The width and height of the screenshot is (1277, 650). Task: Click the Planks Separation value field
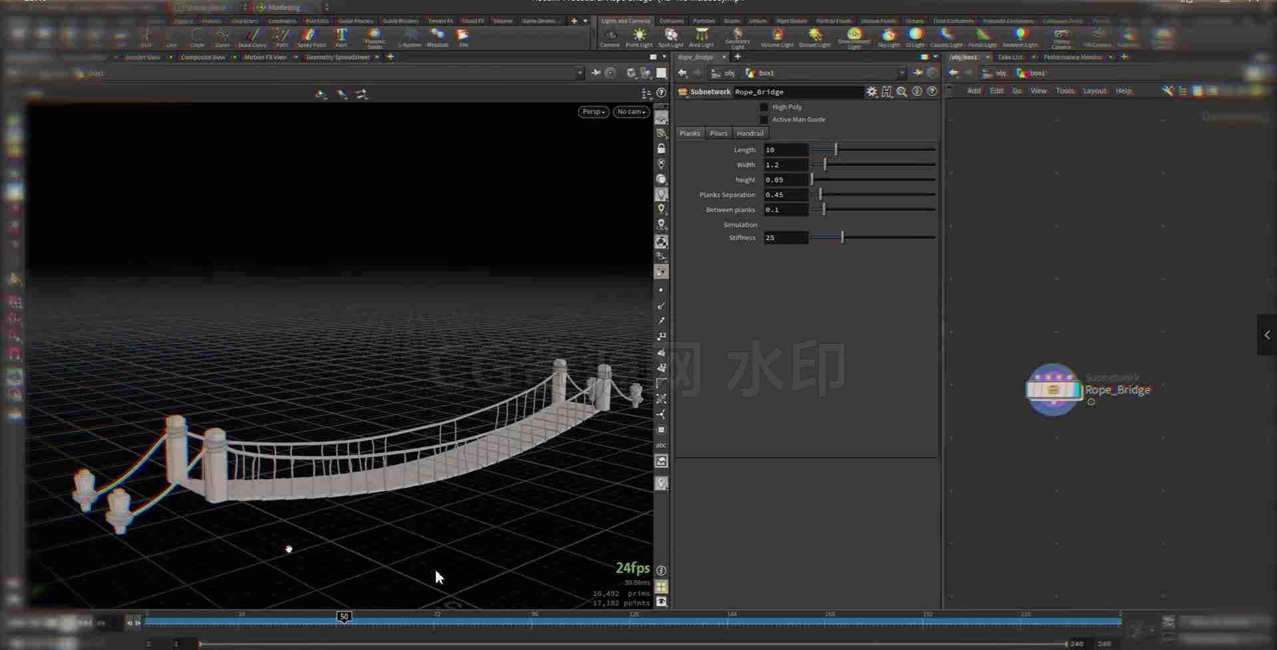[786, 195]
